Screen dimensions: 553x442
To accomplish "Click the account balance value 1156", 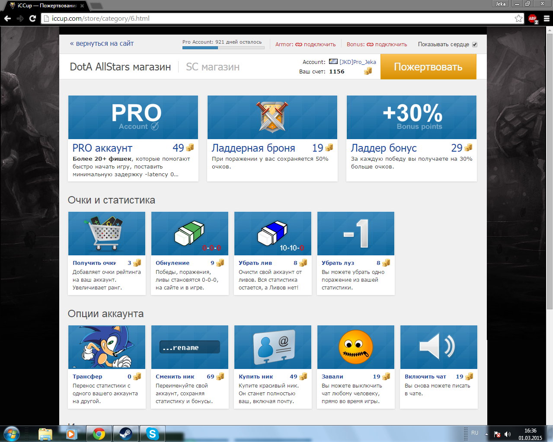I will (x=337, y=72).
